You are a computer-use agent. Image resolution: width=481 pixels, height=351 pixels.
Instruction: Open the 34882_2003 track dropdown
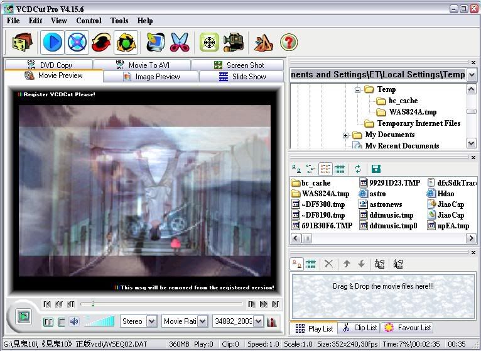click(x=259, y=321)
